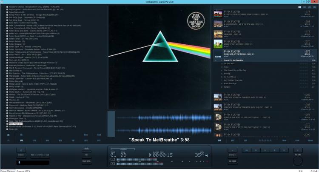Image resolution: width=319 pixels, height=172 pixels.
Task: Click the PL ORDER indicator button
Action: (x=232, y=163)
